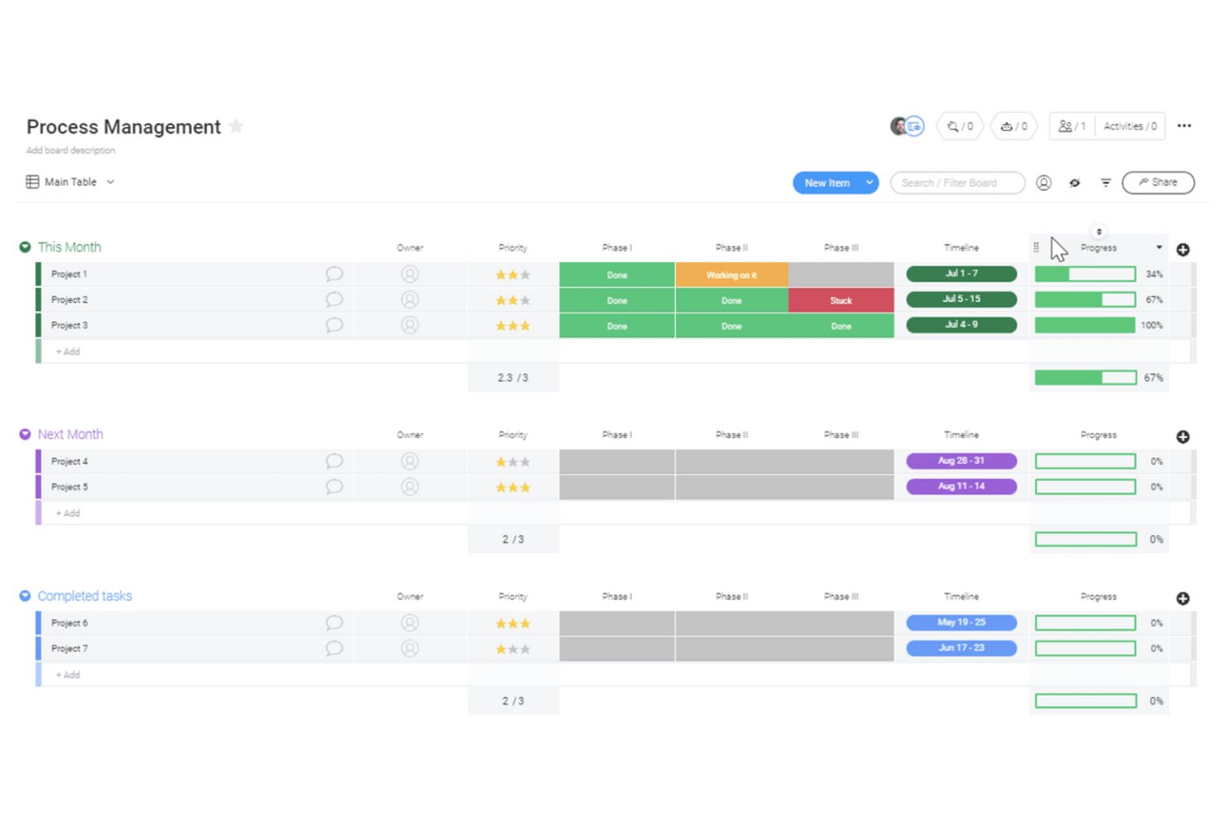The height and width of the screenshot is (819, 1229).
Task: Open New Item dropdown arrow
Action: pyautogui.click(x=869, y=183)
